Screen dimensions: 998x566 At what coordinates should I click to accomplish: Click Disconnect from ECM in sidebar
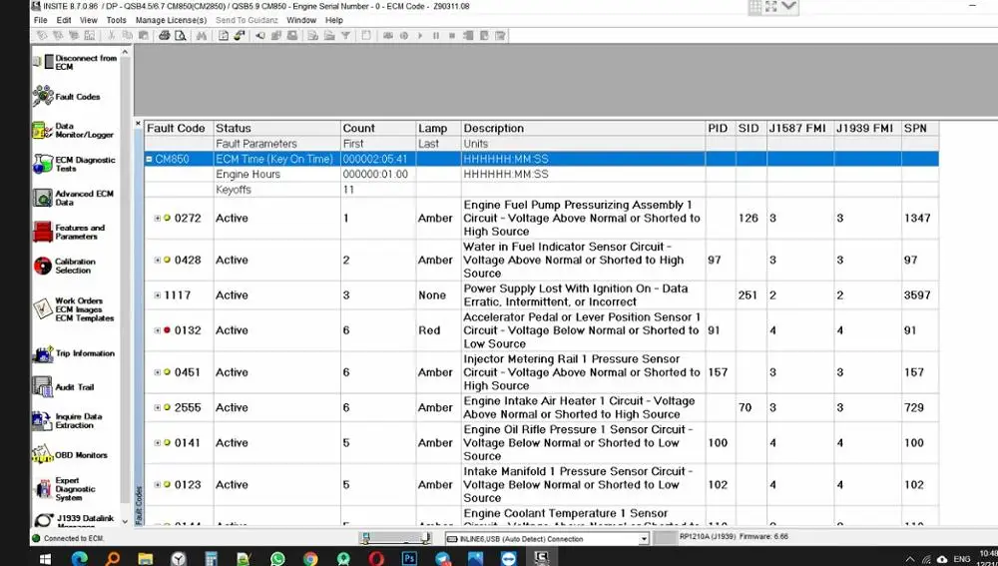(x=77, y=62)
